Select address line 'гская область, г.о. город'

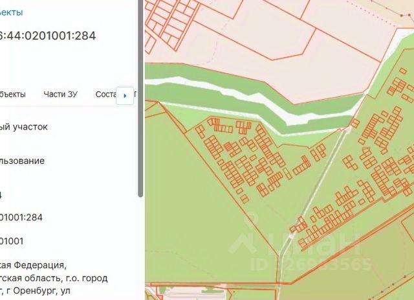coord(54,279)
